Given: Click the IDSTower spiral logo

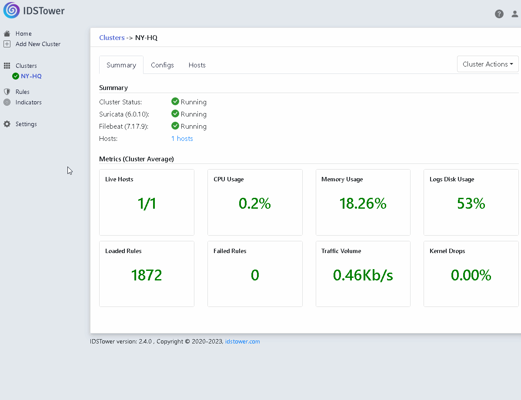Looking at the screenshot, I should coord(12,10).
